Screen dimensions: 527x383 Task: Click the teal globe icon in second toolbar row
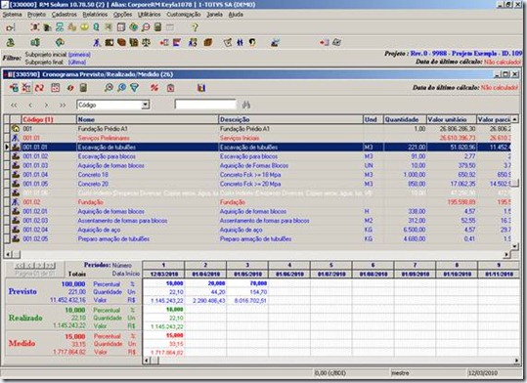pyautogui.click(x=60, y=42)
